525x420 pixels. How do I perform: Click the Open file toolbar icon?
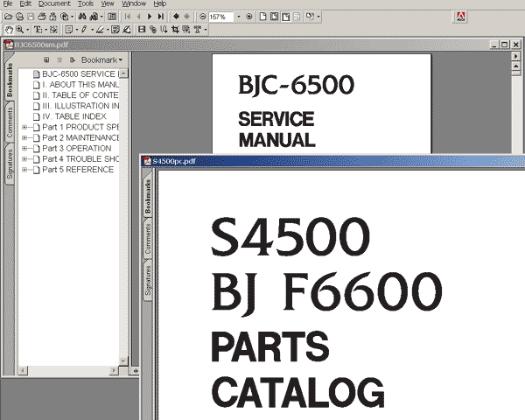(x=9, y=17)
